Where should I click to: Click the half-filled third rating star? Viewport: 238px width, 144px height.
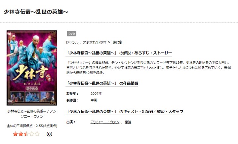pos(26,134)
